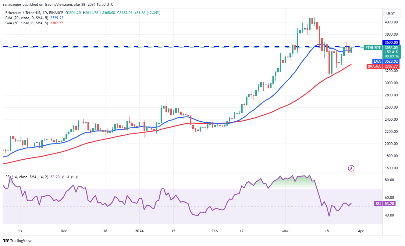Select the SMA (50, close, 0, SMA, 5) legend
This screenshot has height=246, width=405.
pos(27,23)
